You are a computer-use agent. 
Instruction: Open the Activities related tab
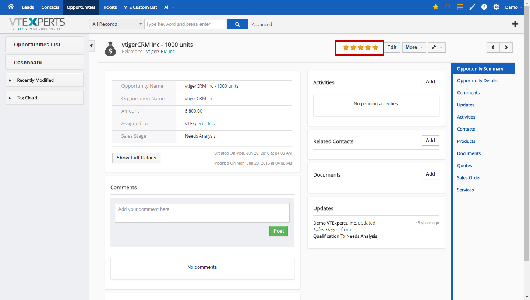pyautogui.click(x=466, y=117)
